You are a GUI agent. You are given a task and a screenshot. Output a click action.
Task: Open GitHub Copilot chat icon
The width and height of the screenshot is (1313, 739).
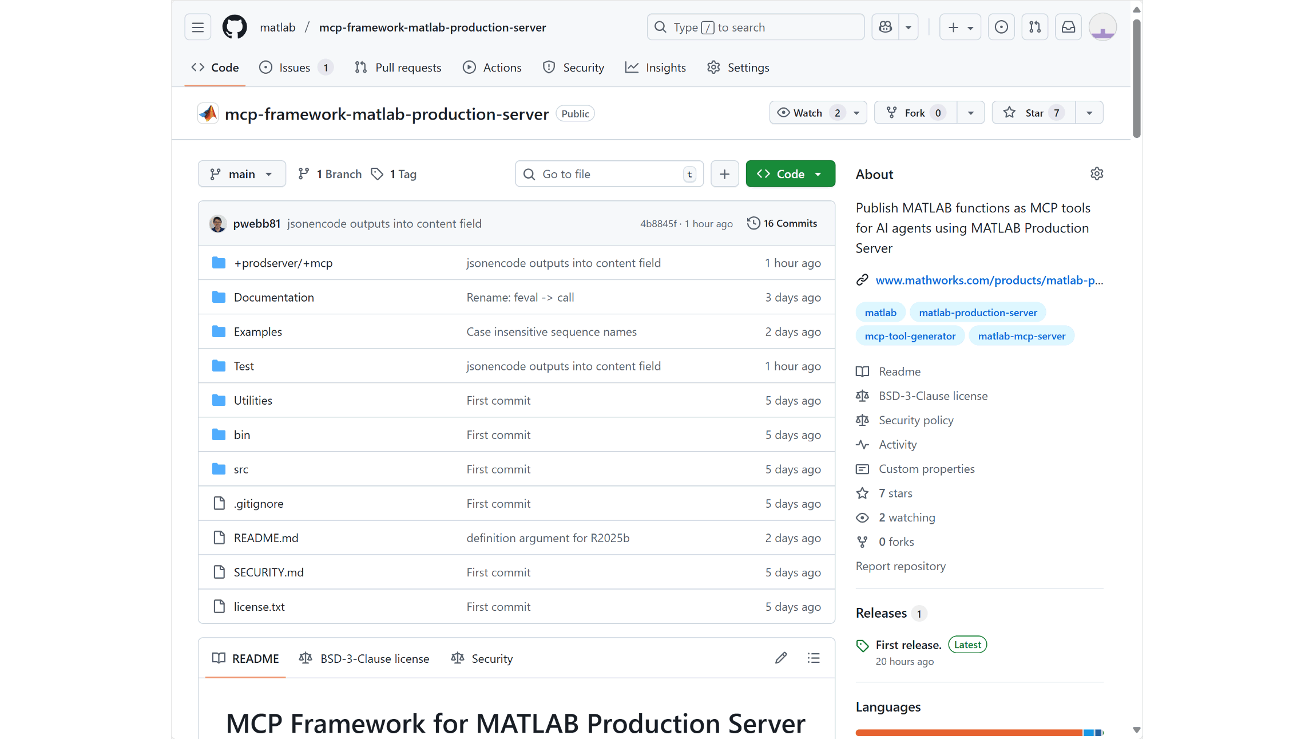pyautogui.click(x=884, y=27)
